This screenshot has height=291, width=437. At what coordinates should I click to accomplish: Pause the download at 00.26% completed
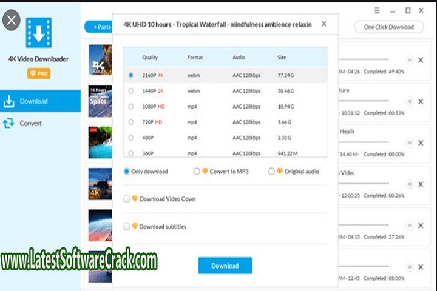click(410, 184)
